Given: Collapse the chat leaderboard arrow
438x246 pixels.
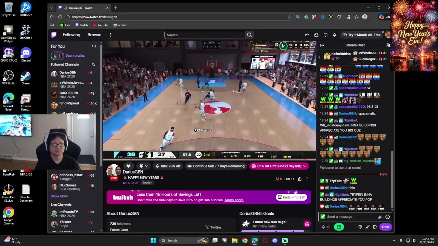Looking at the screenshot, I should click(320, 57).
